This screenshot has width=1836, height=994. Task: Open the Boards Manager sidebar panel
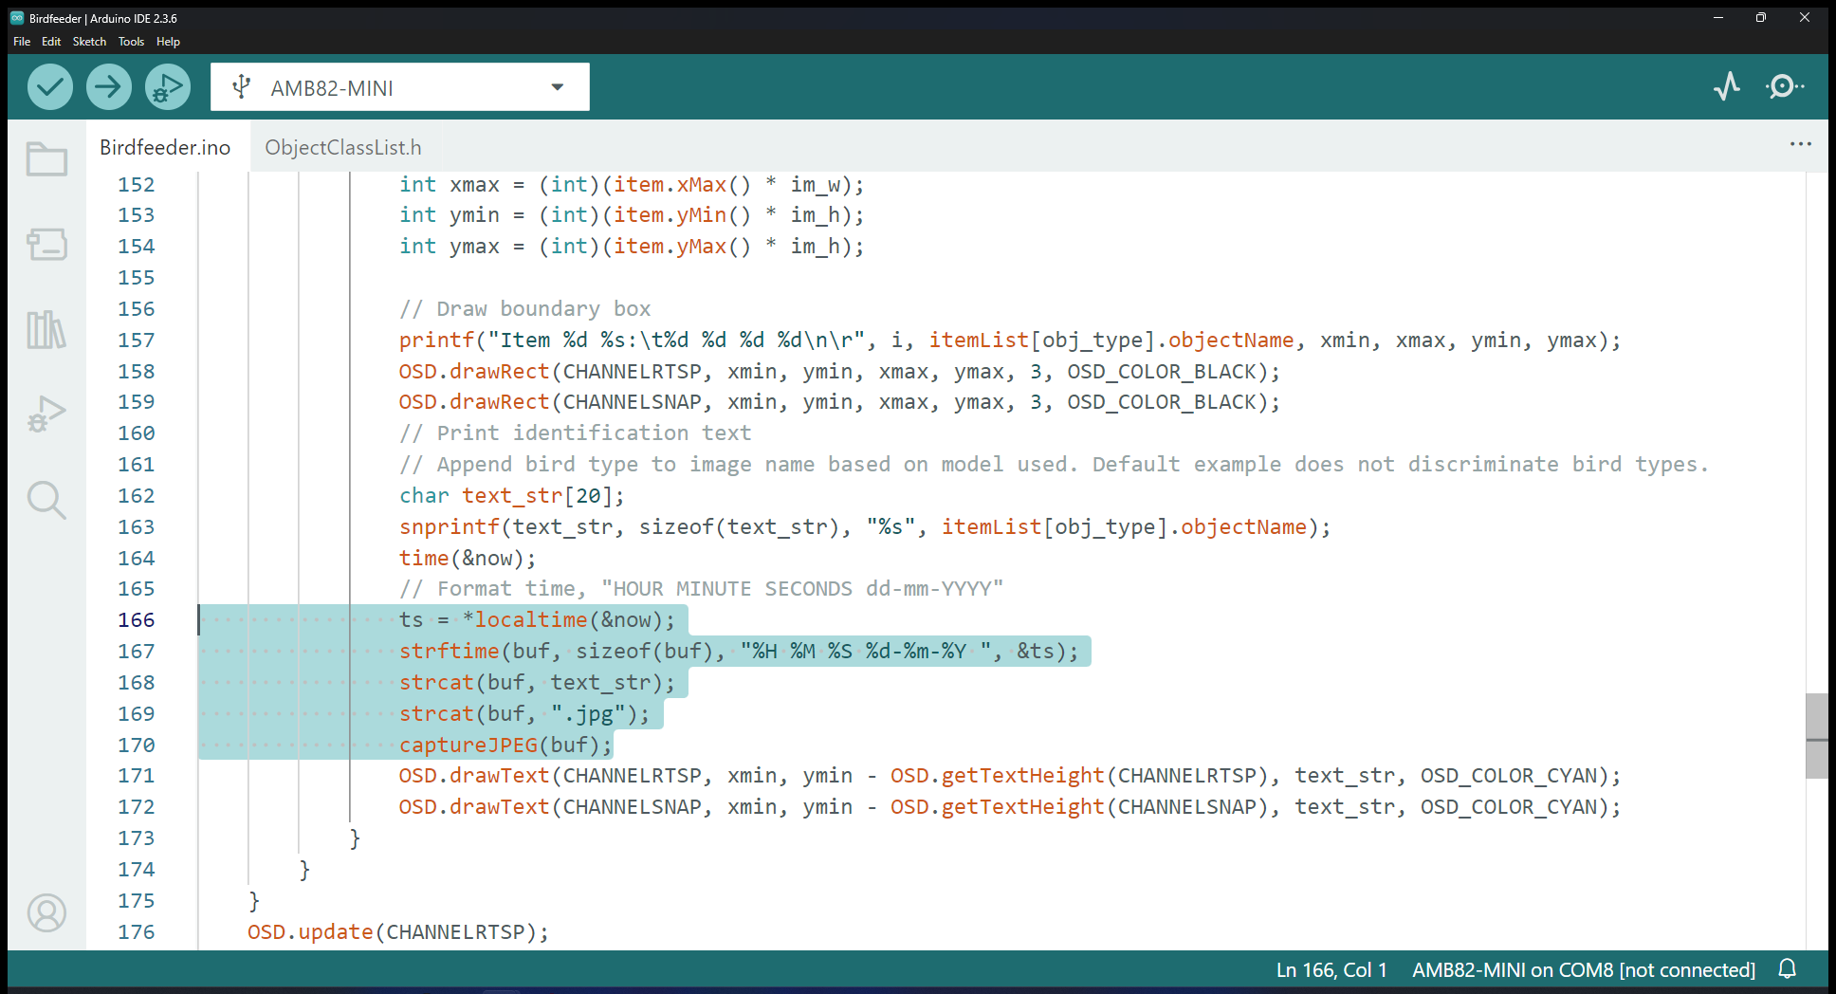tap(46, 245)
